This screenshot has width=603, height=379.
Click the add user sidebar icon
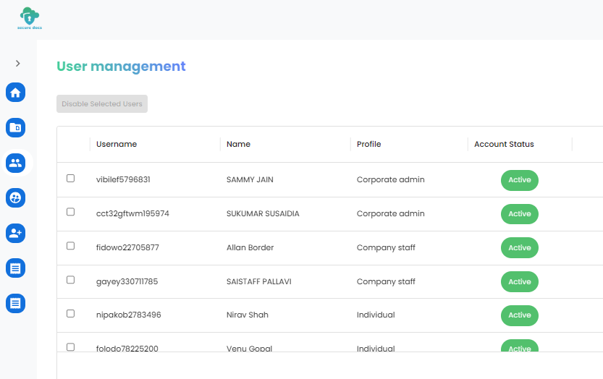[x=15, y=234]
